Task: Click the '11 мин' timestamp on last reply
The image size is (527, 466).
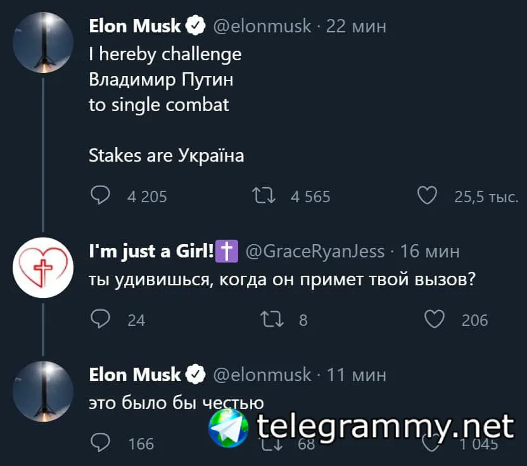Action: pos(356,375)
